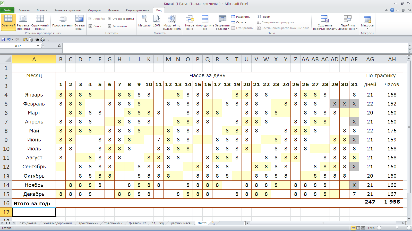Viewport: 412px width, 231px height.
Task: Click the print preview icon in quick toolbar
Action: tap(31, 40)
